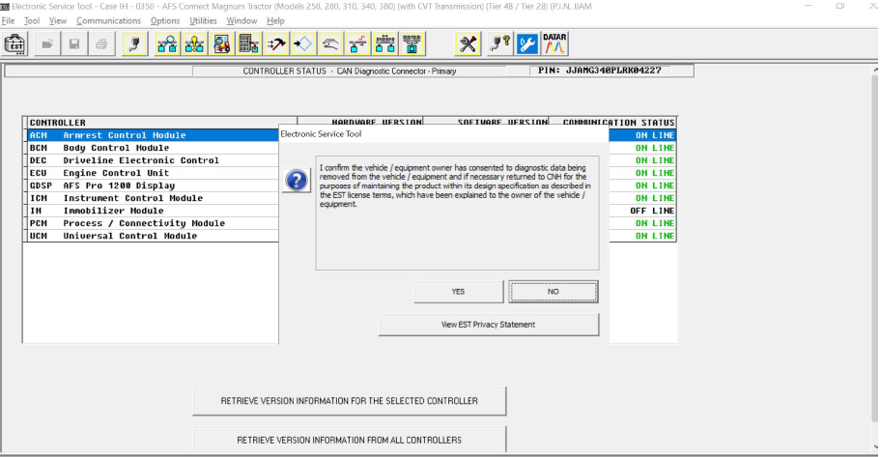Viewport: 881px width, 457px height.
Task: Confirm consent by clicking YES
Action: 459,292
